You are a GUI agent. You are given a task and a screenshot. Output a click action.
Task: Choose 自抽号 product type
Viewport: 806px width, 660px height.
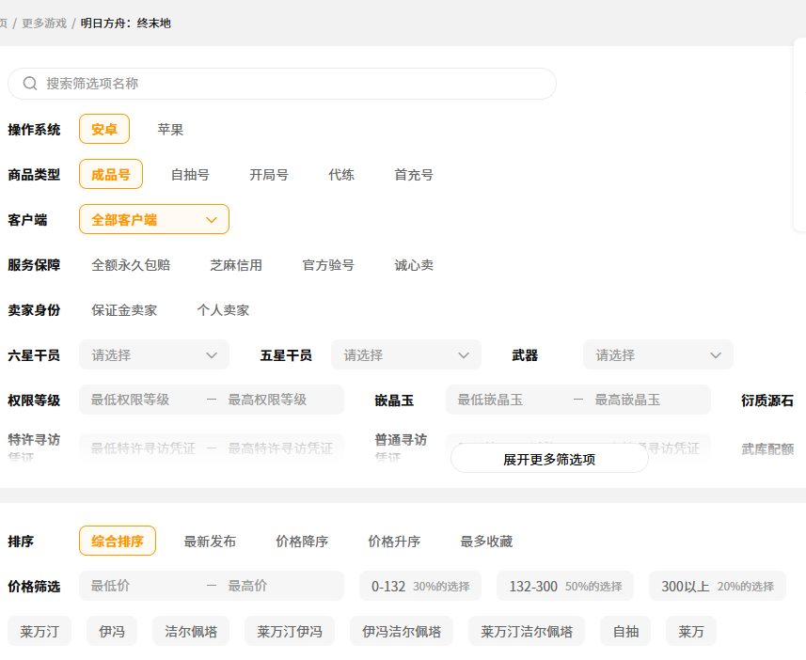(190, 175)
